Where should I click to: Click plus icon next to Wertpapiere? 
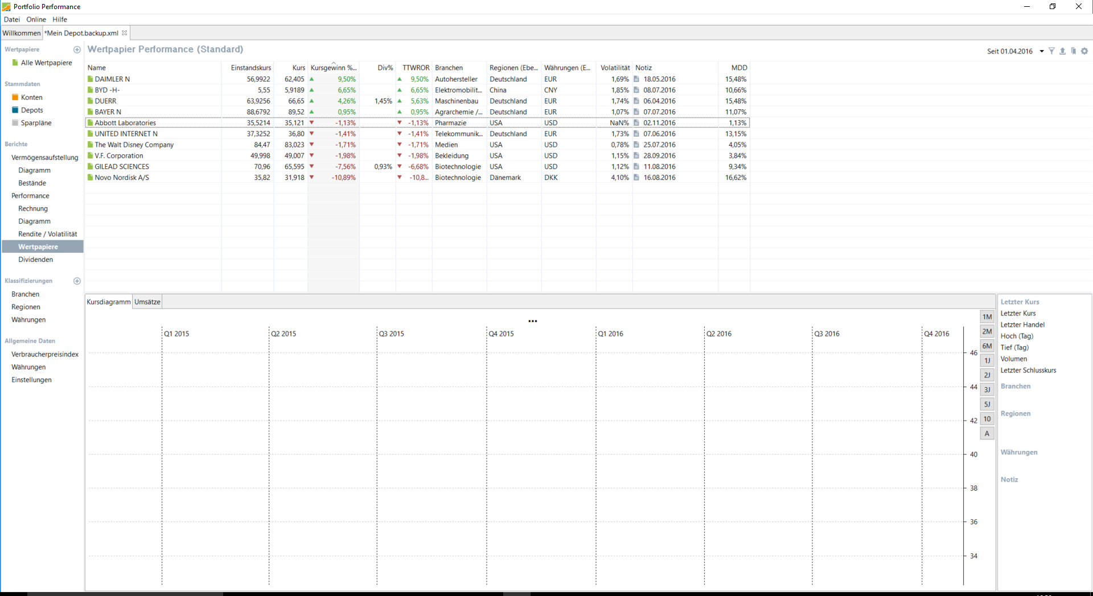tap(77, 50)
